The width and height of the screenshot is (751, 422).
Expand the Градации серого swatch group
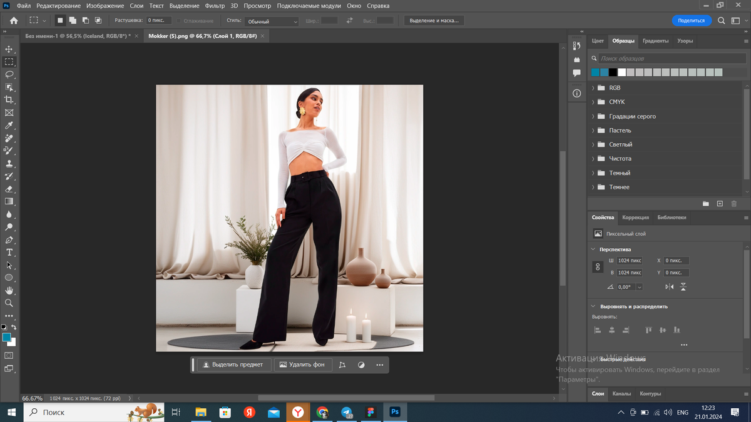coord(593,116)
